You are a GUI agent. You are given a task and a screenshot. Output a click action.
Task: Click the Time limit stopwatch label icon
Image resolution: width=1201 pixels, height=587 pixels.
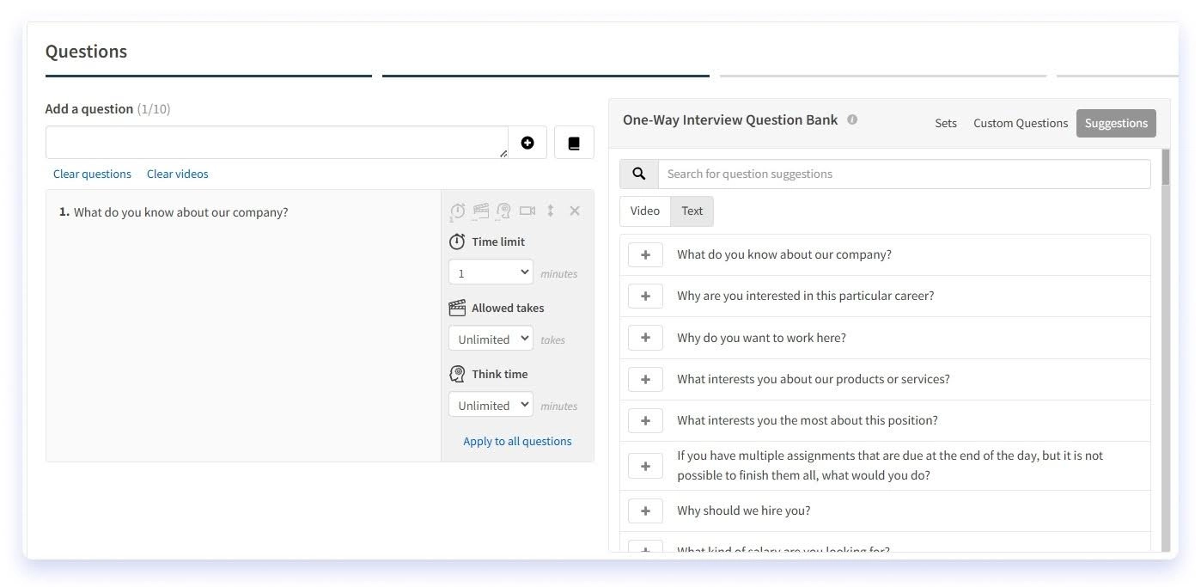click(x=457, y=242)
